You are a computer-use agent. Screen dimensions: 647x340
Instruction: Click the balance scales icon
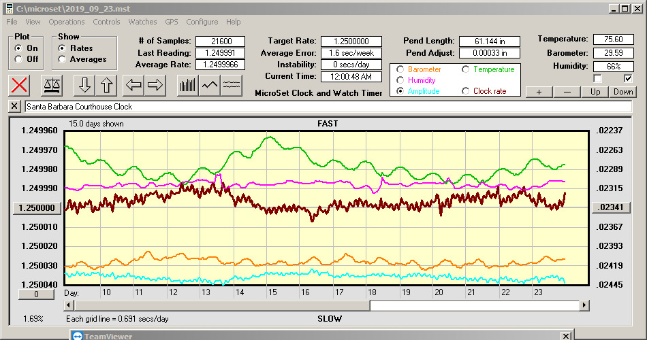[52, 85]
